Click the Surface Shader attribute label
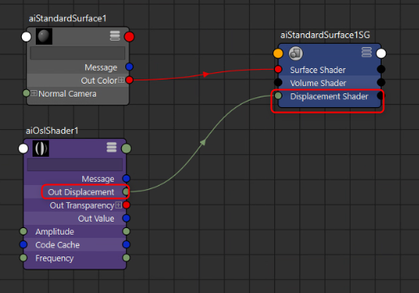Image resolution: width=419 pixels, height=293 pixels. pyautogui.click(x=318, y=70)
